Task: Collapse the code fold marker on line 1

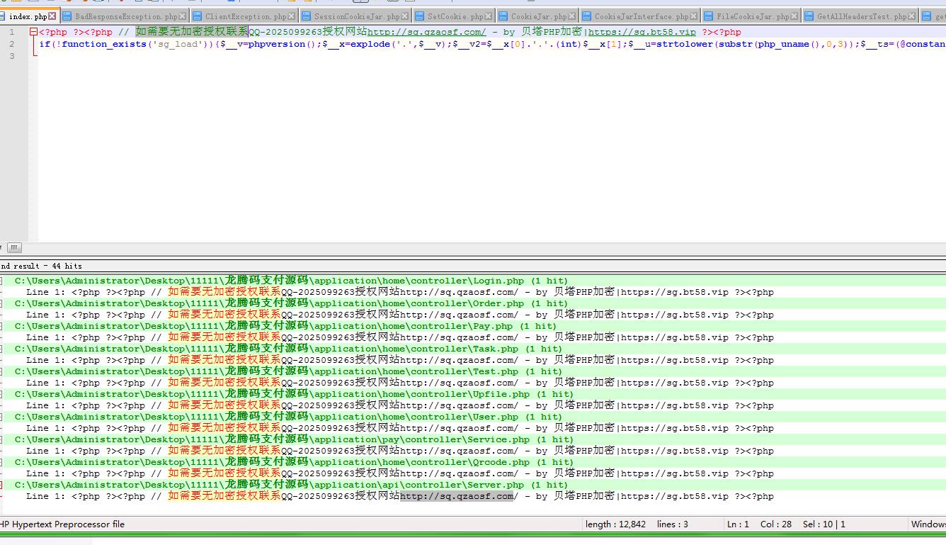Action: 33,32
